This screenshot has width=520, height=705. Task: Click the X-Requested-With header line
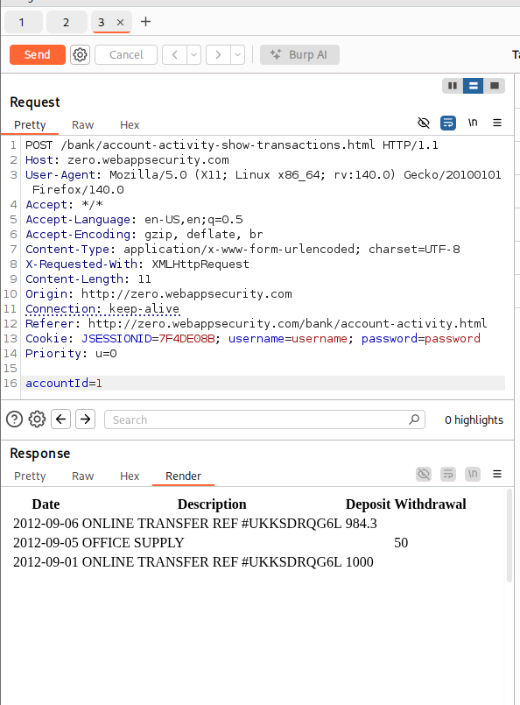[137, 264]
